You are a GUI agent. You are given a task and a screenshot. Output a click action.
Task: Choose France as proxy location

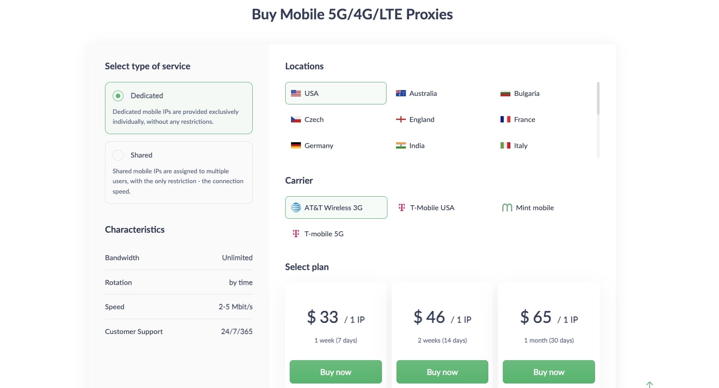(524, 119)
